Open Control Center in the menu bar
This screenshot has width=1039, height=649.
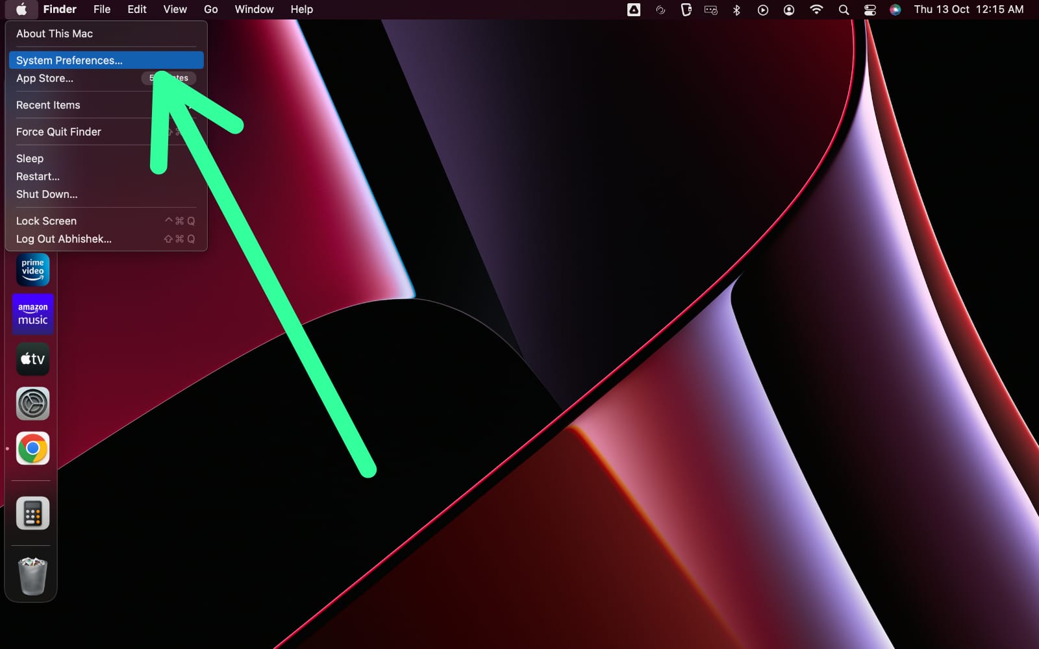tap(870, 10)
